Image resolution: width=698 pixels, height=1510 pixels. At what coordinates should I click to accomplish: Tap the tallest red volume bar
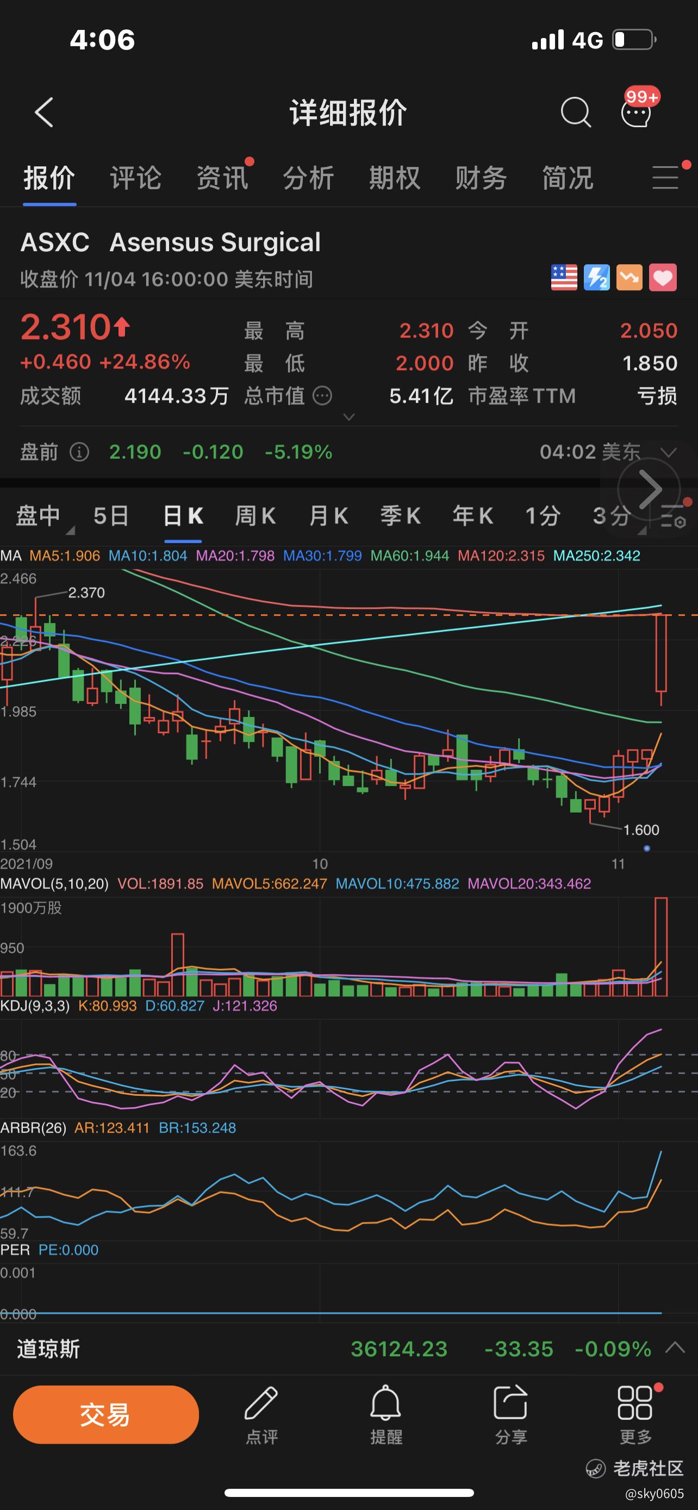(661, 947)
